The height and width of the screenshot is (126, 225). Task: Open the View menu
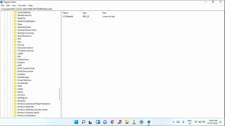(x=14, y=6)
